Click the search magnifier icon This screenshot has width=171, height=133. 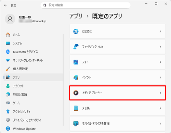[x=44, y=5]
